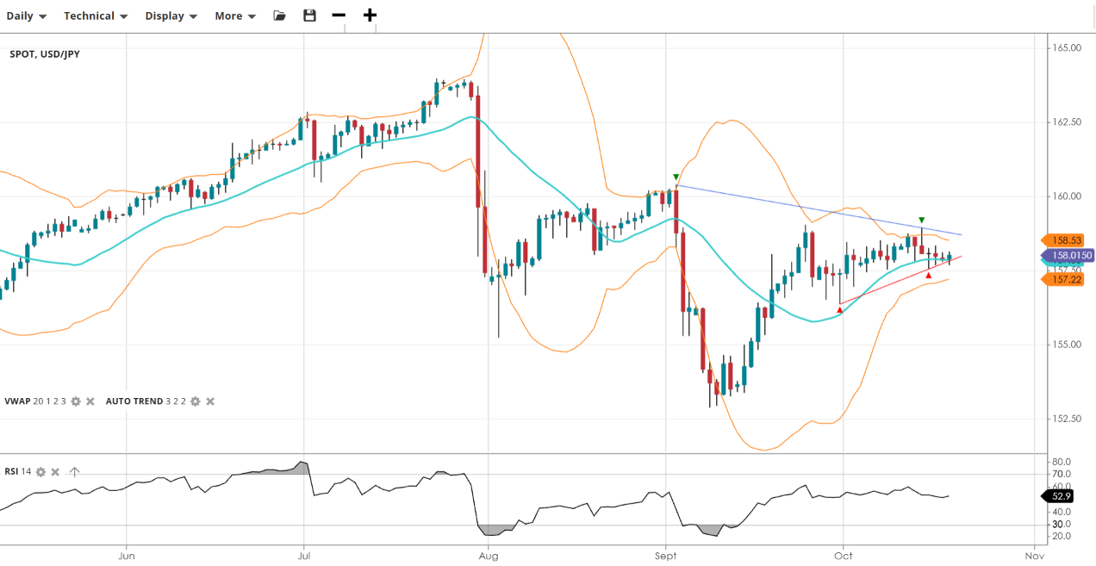Viewport: 1096px width, 566px height.
Task: Click the floppy disk save icon
Action: 309,16
